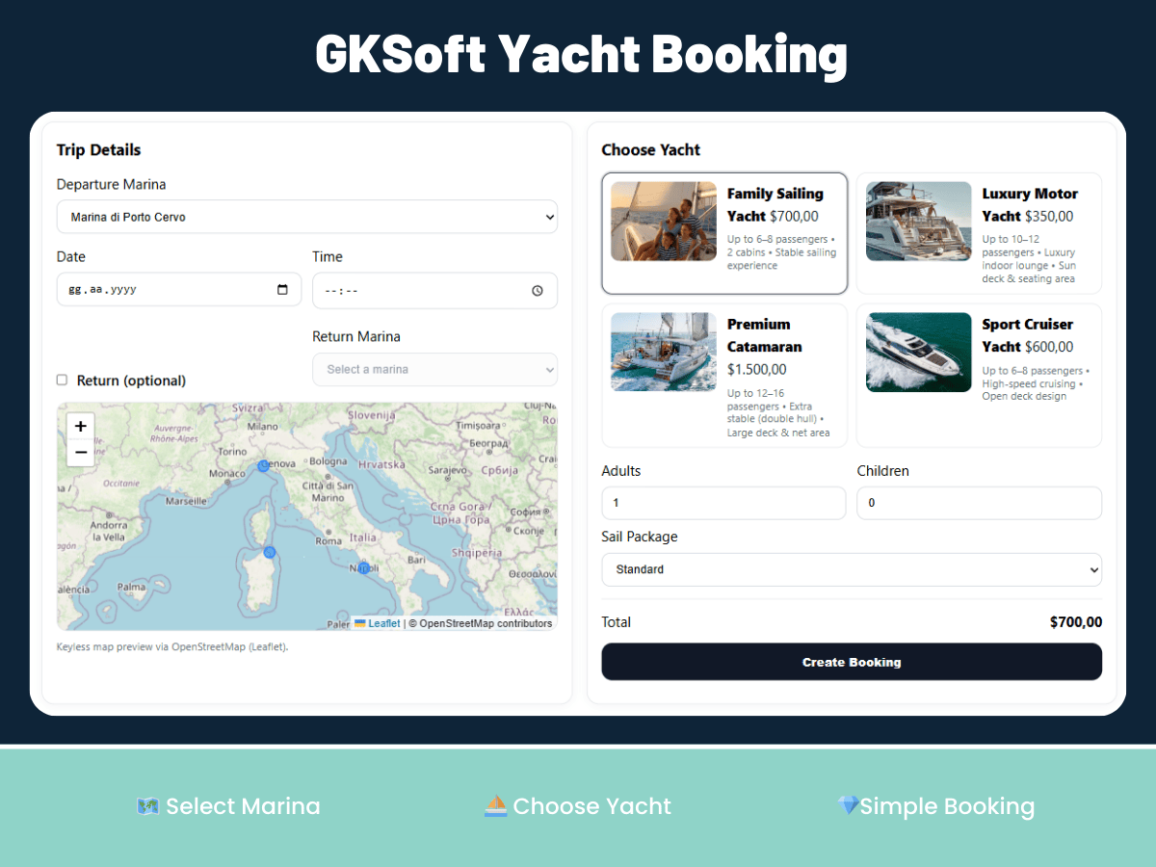The width and height of the screenshot is (1156, 867).
Task: Zoom in on the marina map
Action: [81, 426]
